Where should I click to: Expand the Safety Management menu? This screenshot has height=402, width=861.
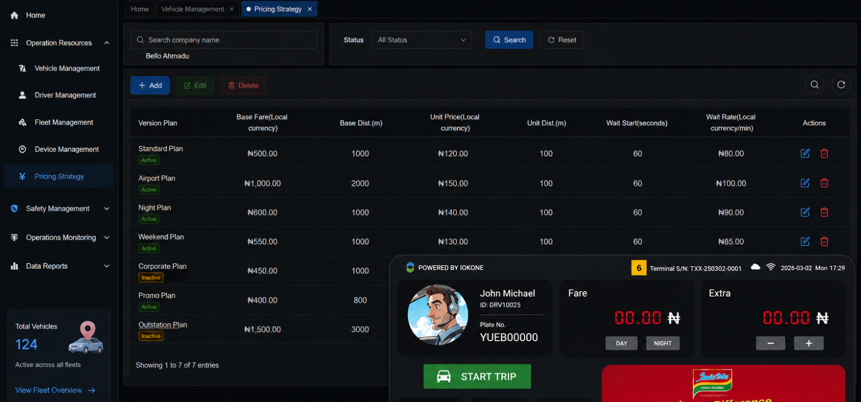click(107, 208)
